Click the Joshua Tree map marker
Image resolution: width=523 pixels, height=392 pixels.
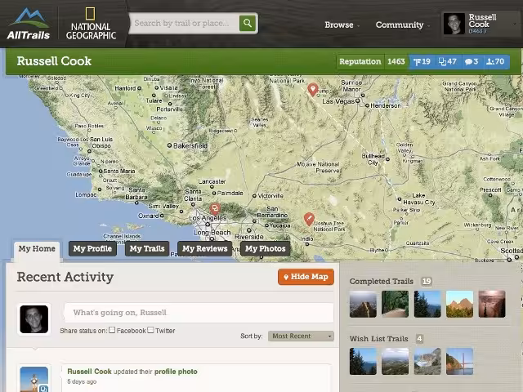pos(309,220)
